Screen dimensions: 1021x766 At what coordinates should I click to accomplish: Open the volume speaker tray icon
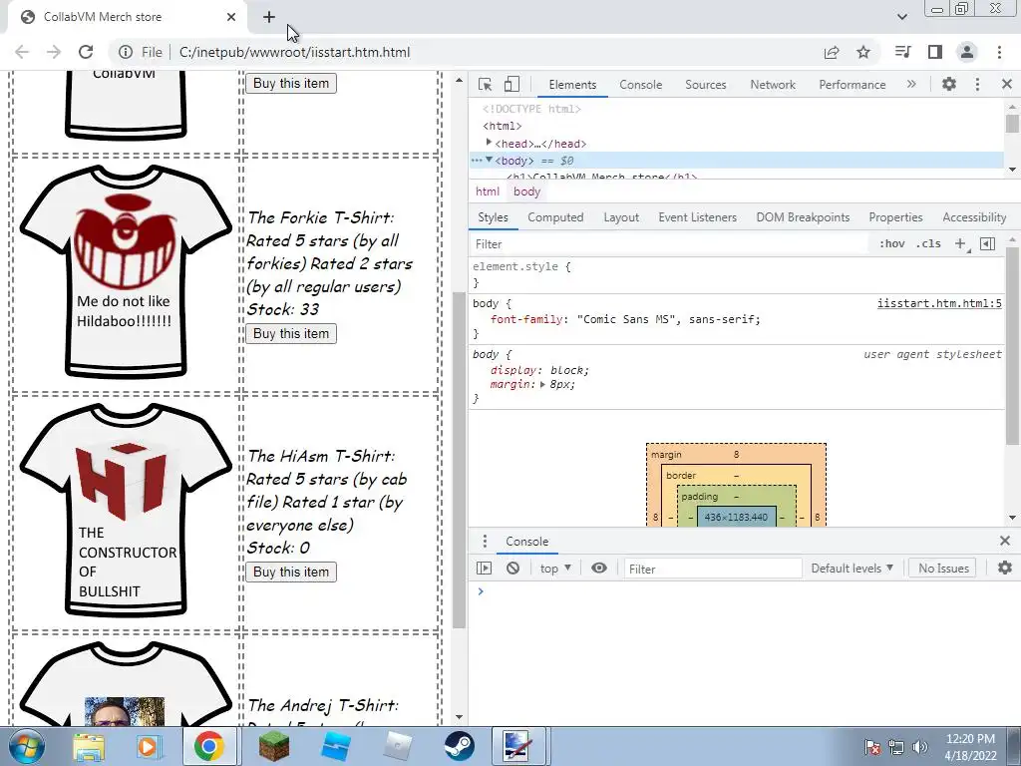(920, 747)
